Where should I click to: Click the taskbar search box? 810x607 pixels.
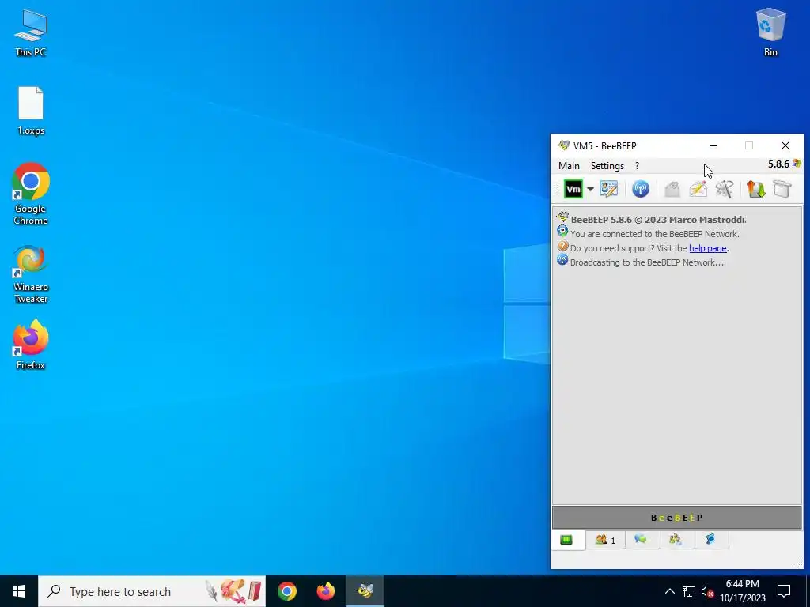152,591
